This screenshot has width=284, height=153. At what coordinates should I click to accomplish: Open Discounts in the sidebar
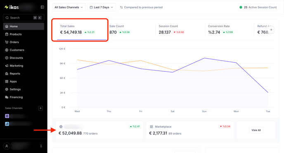point(24,58)
